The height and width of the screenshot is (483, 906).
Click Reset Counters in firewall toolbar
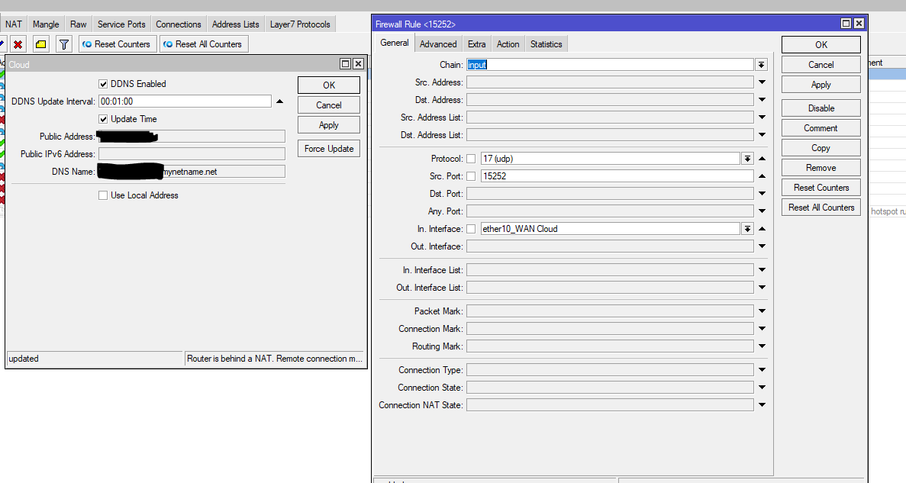coord(118,44)
